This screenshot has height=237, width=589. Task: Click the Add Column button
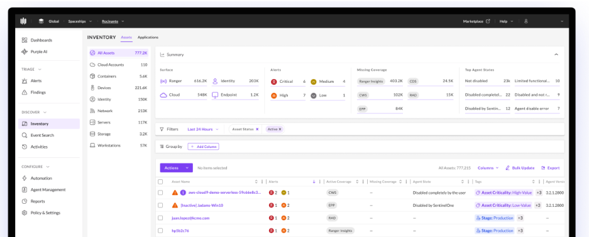click(203, 146)
